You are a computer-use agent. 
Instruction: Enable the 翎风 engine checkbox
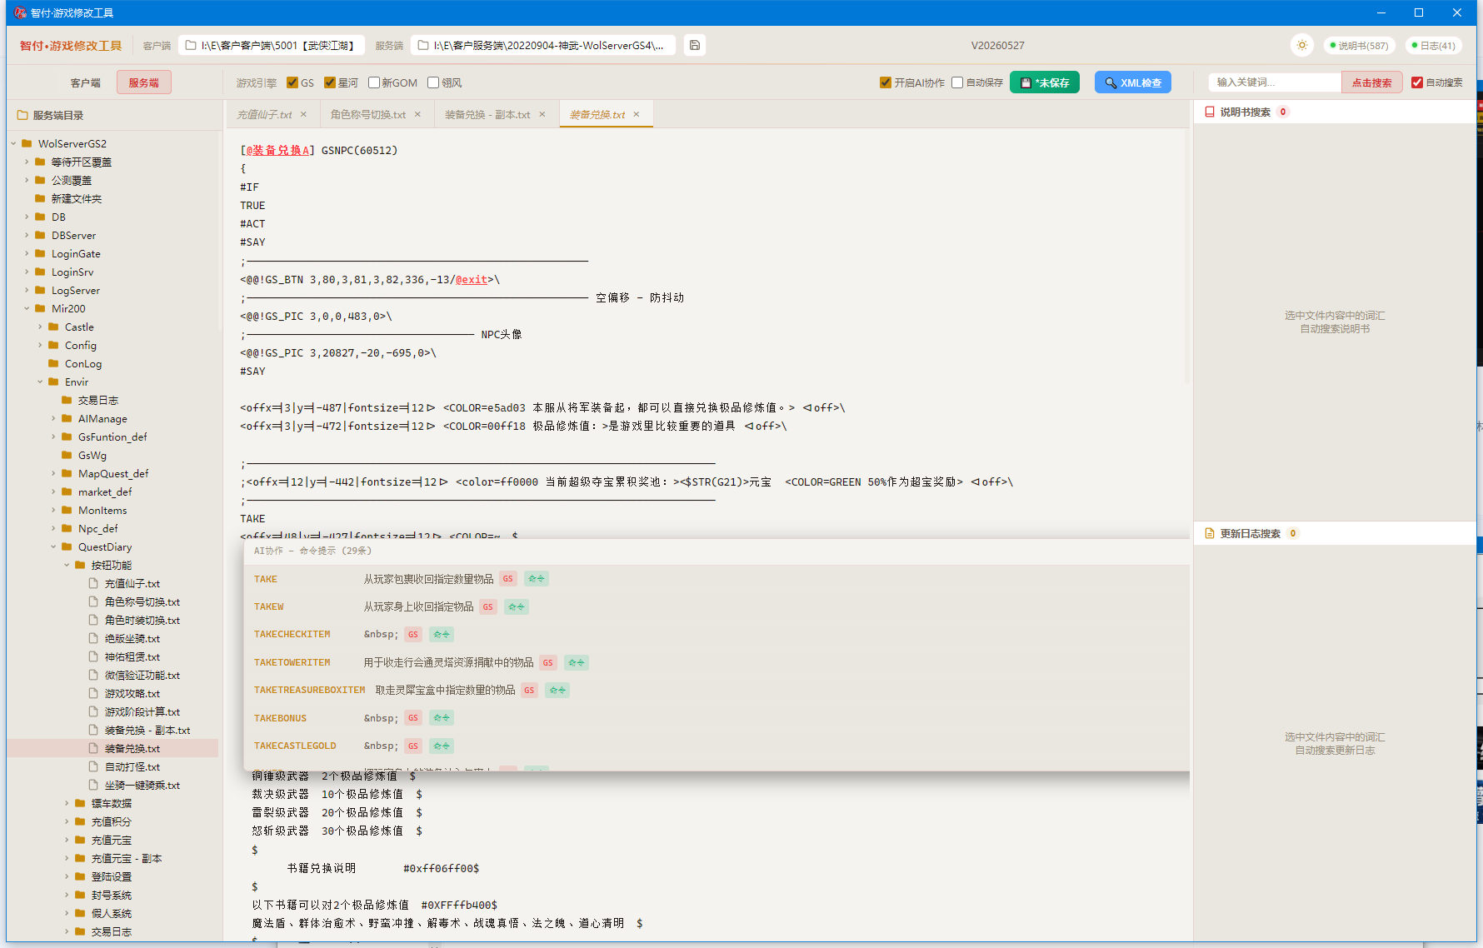click(433, 82)
